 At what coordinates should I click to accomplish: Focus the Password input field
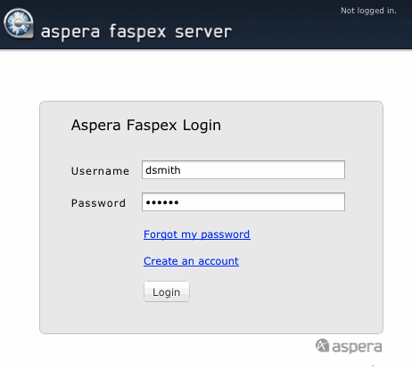243,202
